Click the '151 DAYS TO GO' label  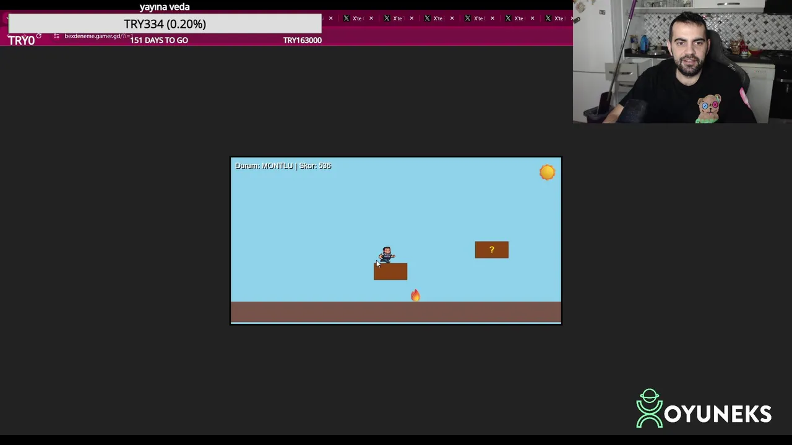[159, 40]
